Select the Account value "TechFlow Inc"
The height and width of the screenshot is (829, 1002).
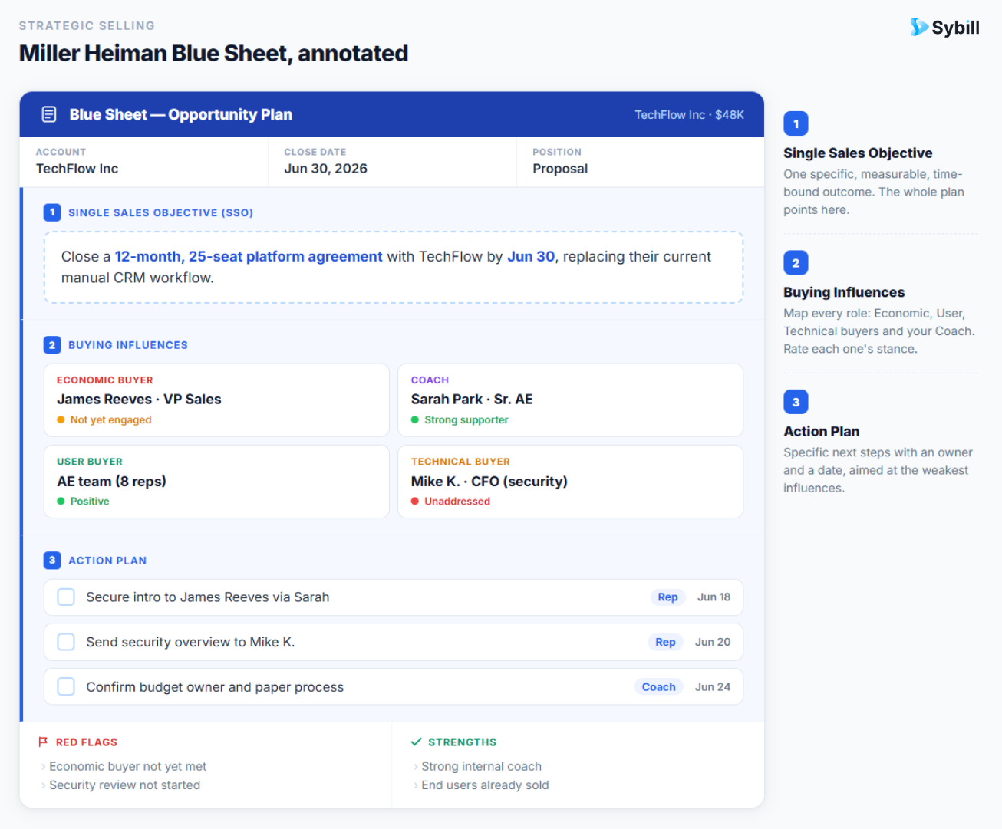(x=77, y=169)
